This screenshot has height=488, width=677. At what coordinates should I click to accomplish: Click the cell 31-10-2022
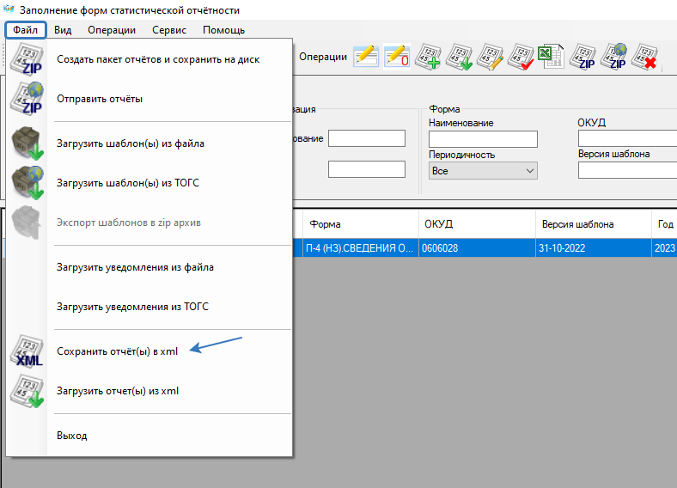(594, 248)
